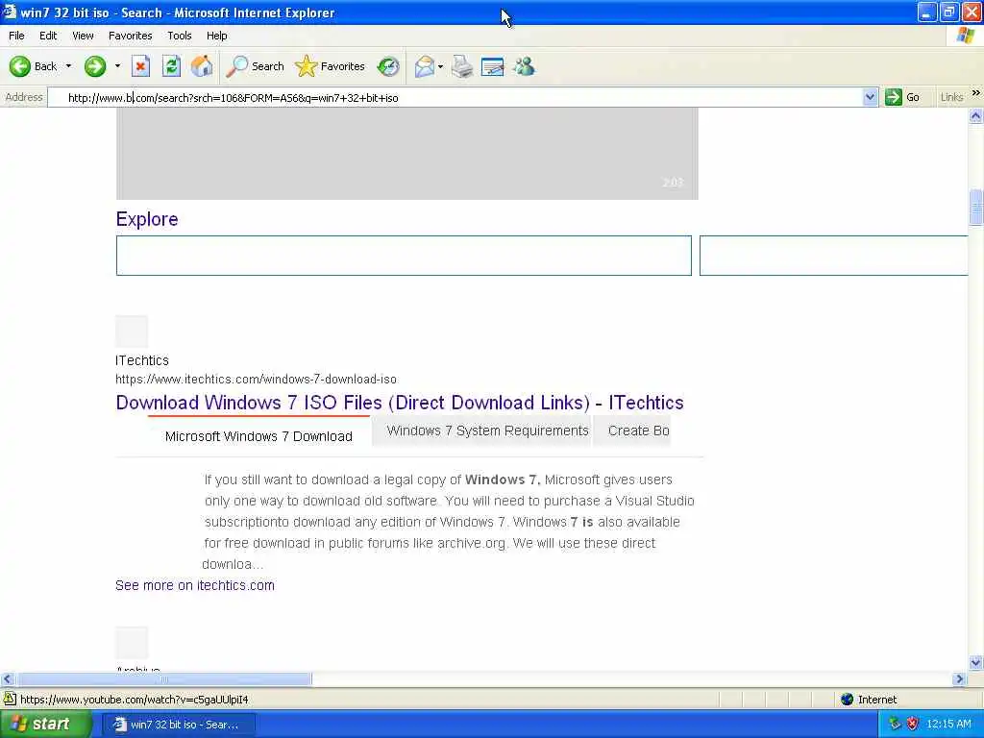Click the Windows flag logo throbber

click(966, 36)
